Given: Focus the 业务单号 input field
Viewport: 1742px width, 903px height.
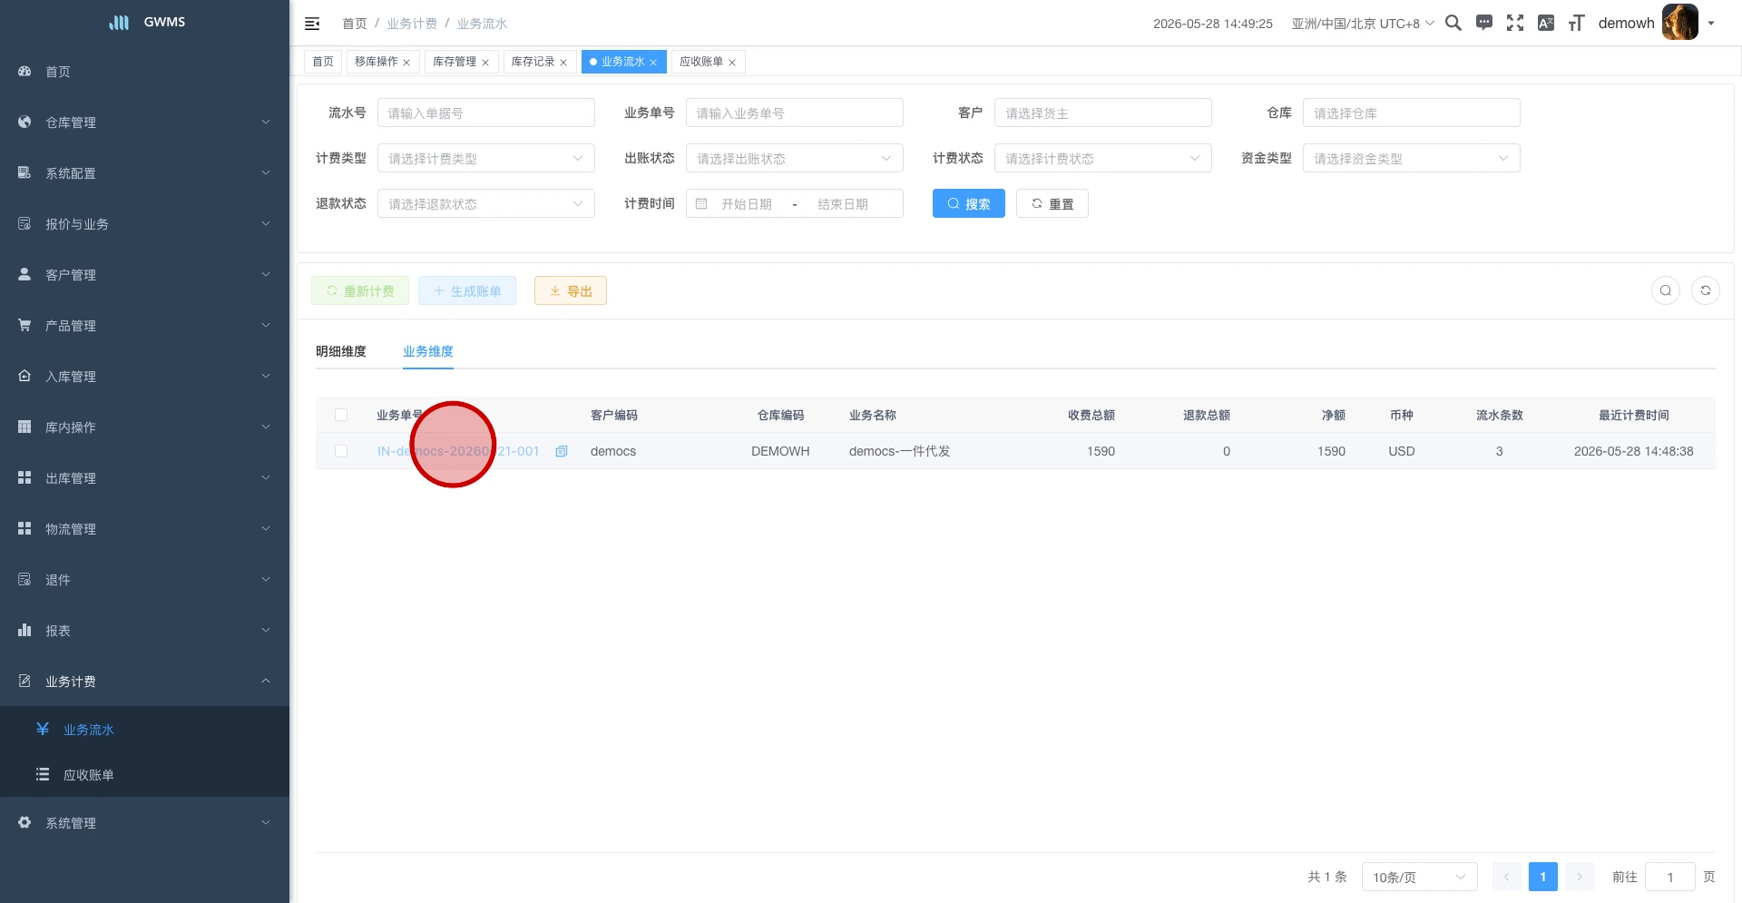Looking at the screenshot, I should click(795, 113).
